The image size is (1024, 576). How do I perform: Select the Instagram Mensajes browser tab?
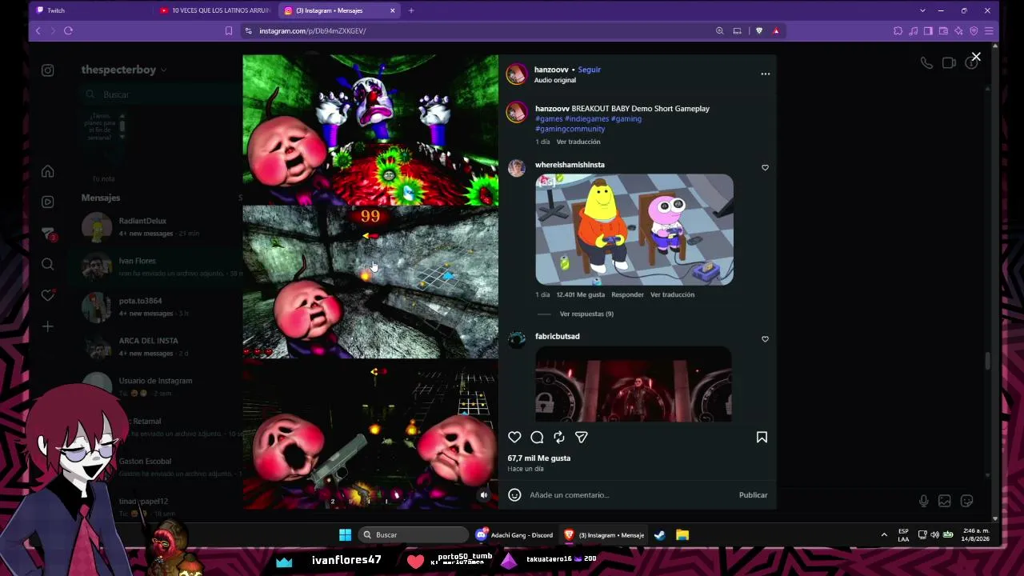click(x=339, y=10)
